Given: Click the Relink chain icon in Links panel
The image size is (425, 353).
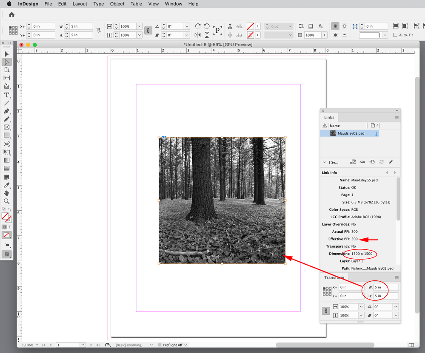Looking at the screenshot, I should coord(362,162).
